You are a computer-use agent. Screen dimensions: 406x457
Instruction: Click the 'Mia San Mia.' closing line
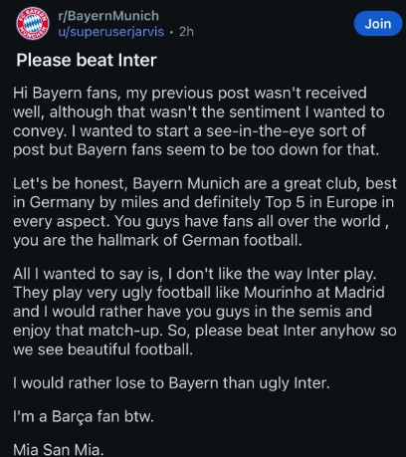pos(59,450)
